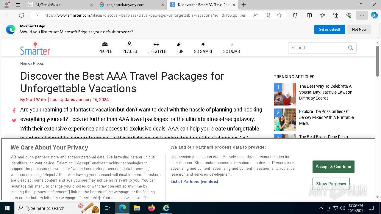Open the FUN navigation menu

coord(180,48)
